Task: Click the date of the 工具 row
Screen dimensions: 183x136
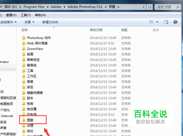Action: [x=103, y=71]
